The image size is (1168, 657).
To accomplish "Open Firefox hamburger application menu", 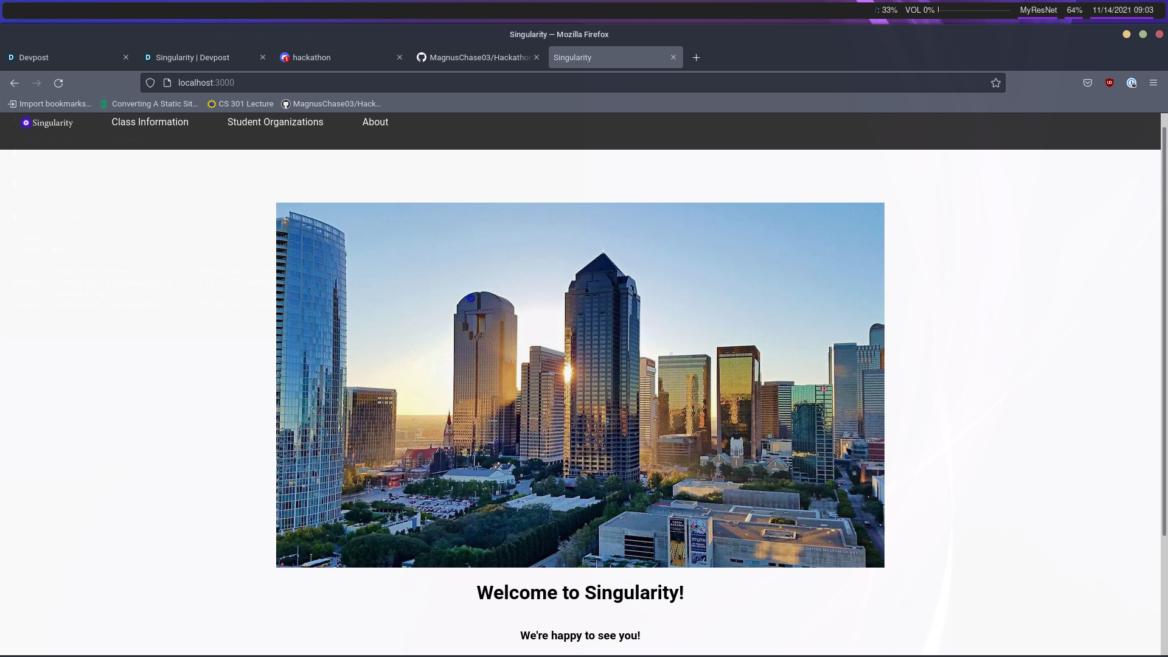I will (x=1153, y=83).
